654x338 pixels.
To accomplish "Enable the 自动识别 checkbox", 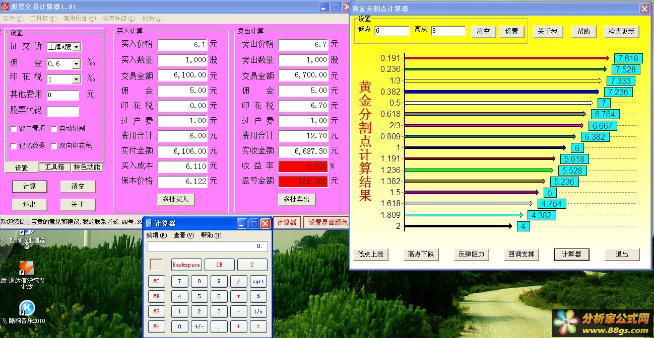I will pyautogui.click(x=54, y=129).
